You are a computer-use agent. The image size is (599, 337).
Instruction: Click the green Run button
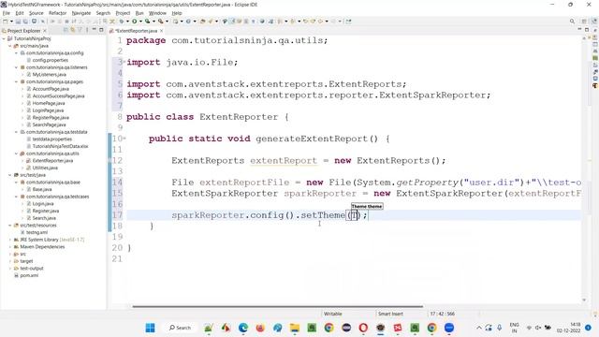(x=135, y=22)
